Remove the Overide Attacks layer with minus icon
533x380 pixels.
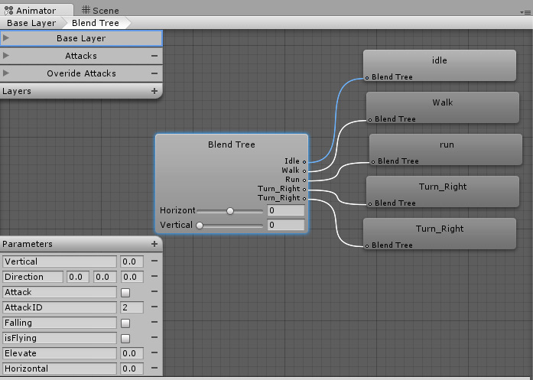point(154,73)
